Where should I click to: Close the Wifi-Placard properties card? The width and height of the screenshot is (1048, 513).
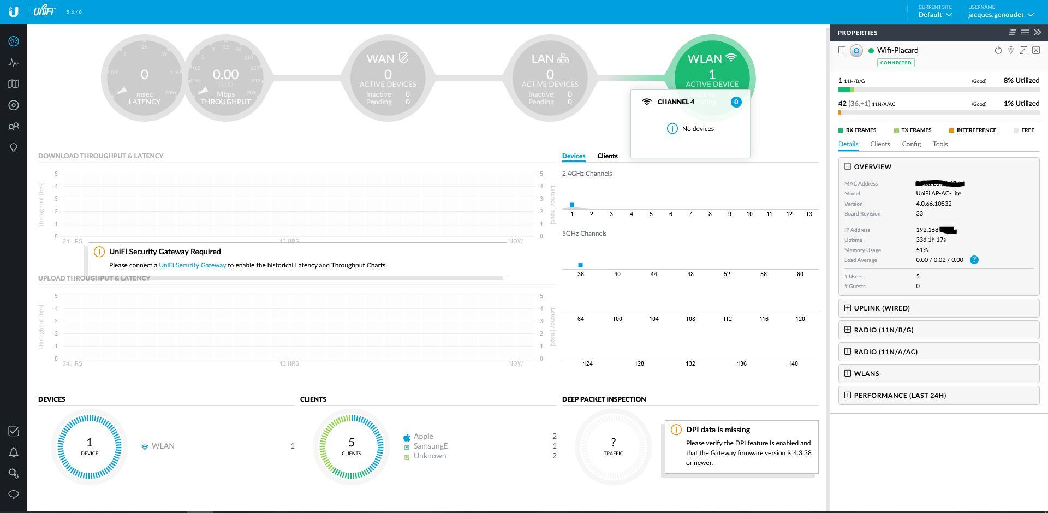pos(1036,50)
